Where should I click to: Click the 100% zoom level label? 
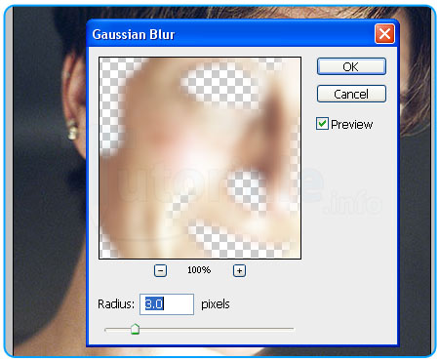pyautogui.click(x=199, y=270)
